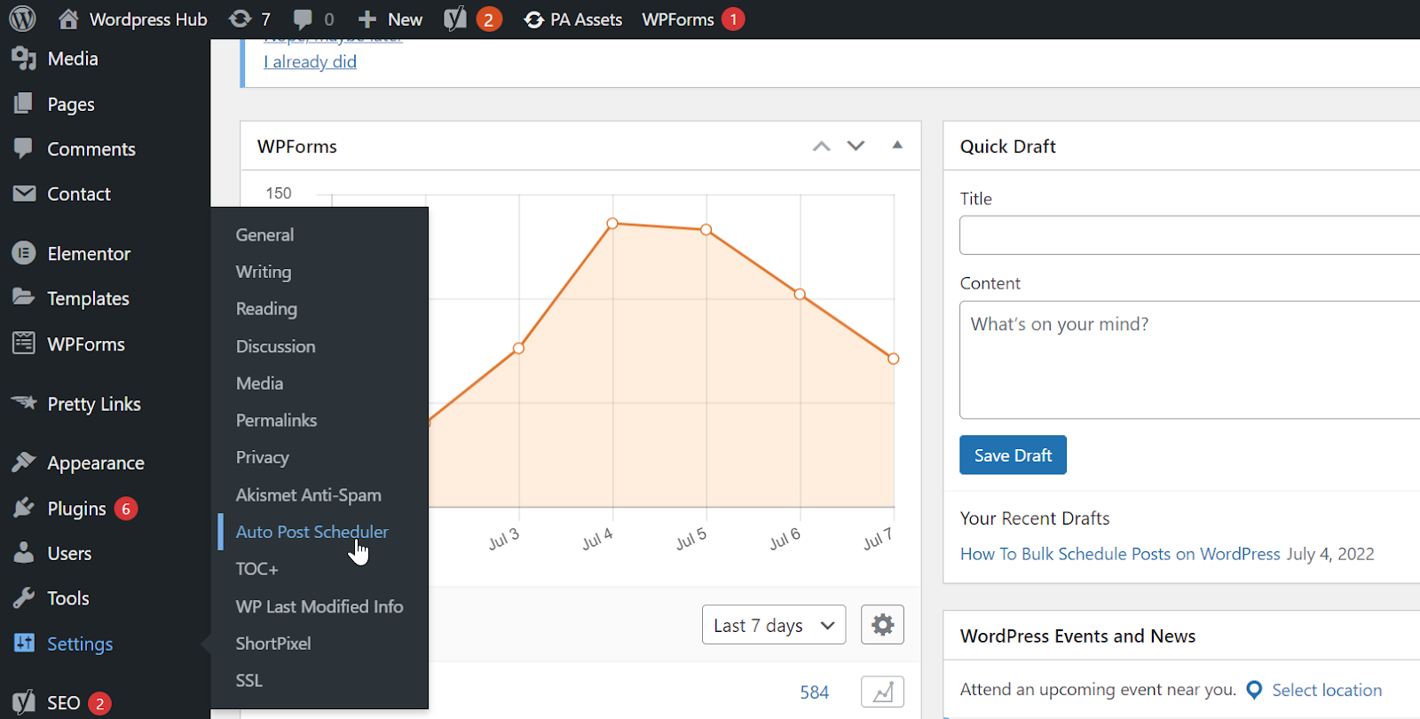Open Reading settings submenu item

point(266,309)
